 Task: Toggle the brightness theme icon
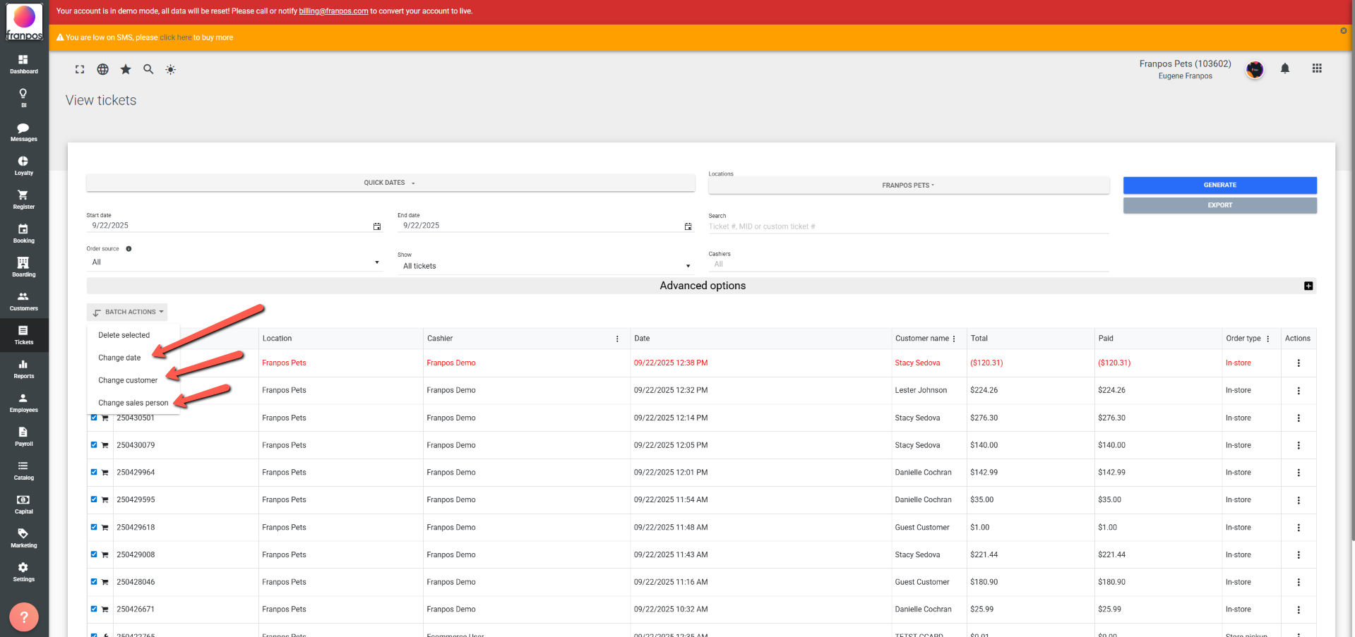[x=171, y=69]
